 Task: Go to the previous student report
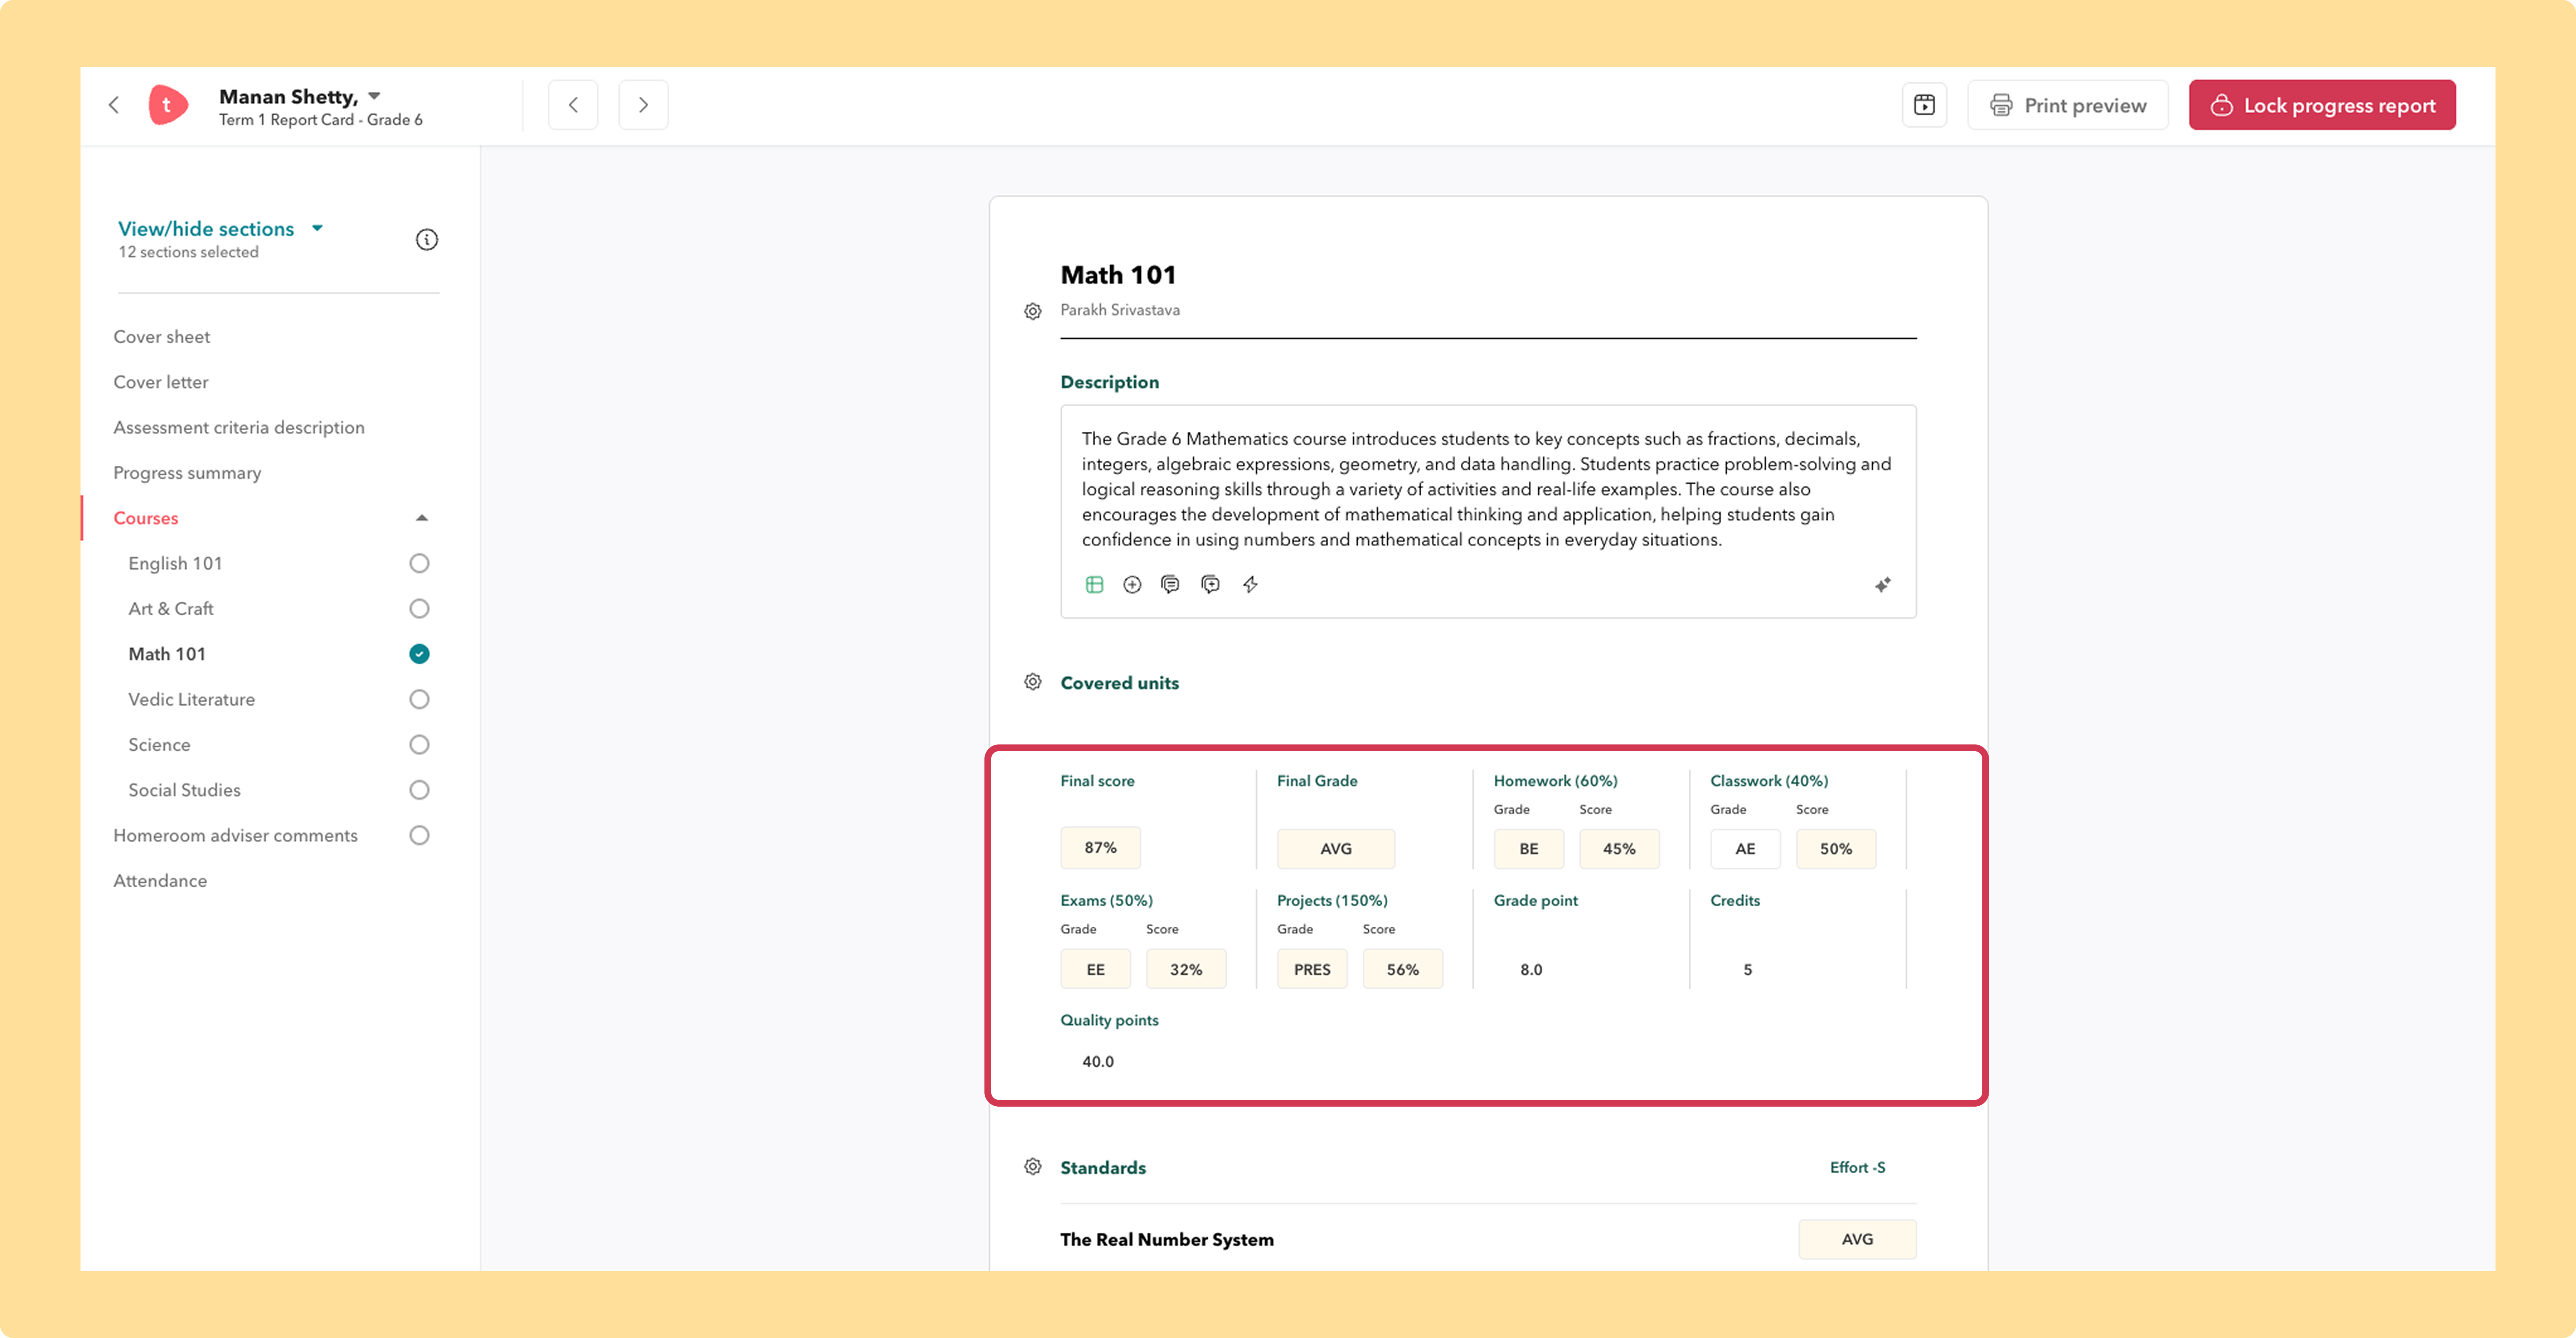coord(573,105)
